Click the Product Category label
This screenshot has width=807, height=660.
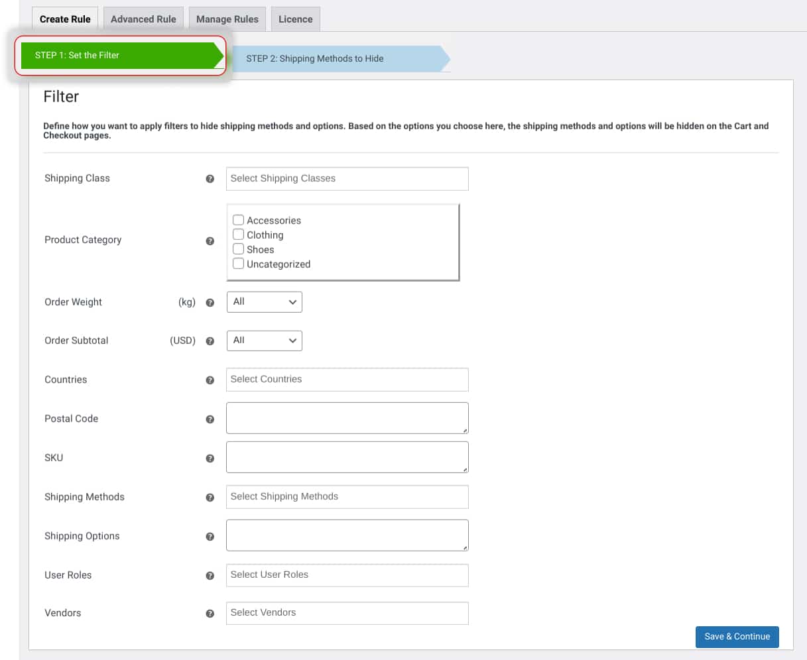83,240
